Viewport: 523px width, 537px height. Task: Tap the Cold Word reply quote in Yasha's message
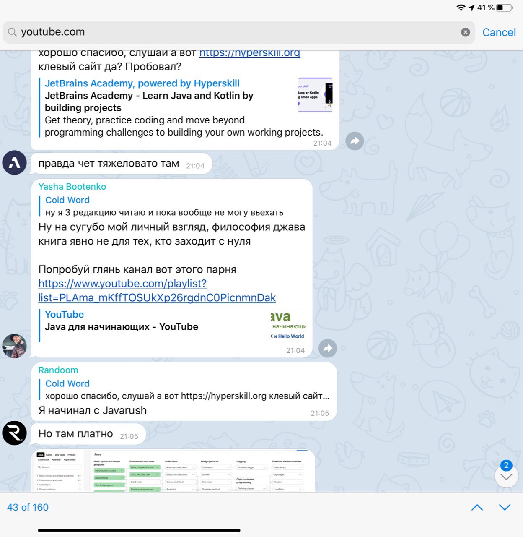164,206
